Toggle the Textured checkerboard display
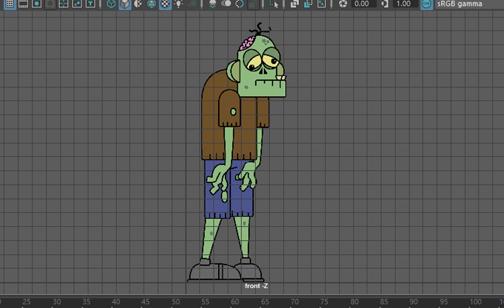The image size is (504, 308). point(165,4)
